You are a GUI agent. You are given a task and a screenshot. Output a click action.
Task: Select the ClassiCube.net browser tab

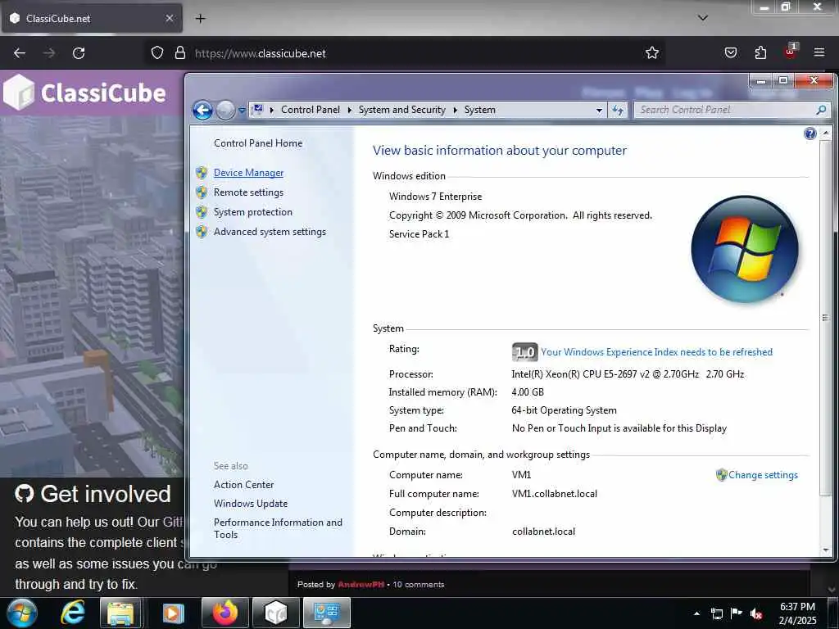pyautogui.click(x=92, y=18)
